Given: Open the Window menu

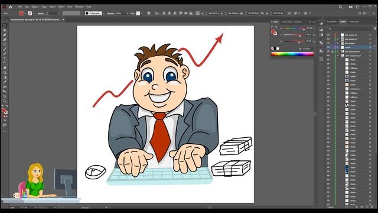Looking at the screenshot, I should [79, 7].
